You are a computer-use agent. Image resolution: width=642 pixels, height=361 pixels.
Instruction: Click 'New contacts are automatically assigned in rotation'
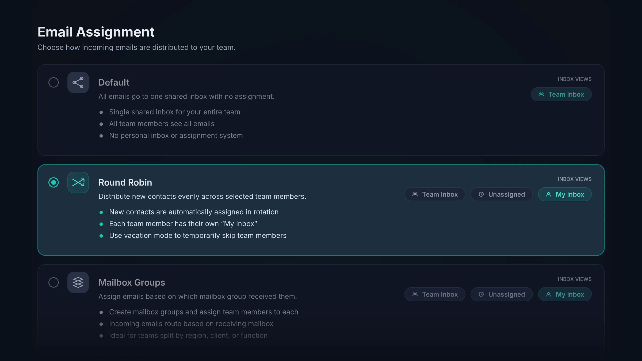click(194, 212)
